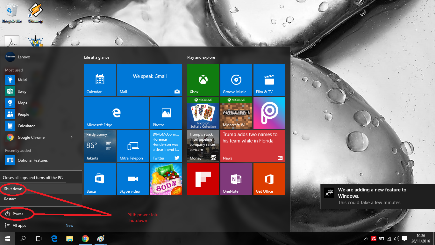Image resolution: width=435 pixels, height=245 pixels.
Task: Open the Skype video tile
Action: coord(133,179)
